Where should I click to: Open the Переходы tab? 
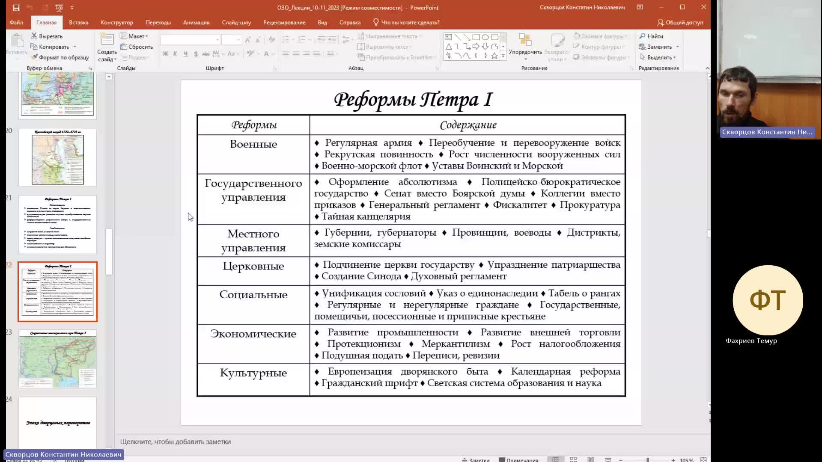tap(158, 22)
